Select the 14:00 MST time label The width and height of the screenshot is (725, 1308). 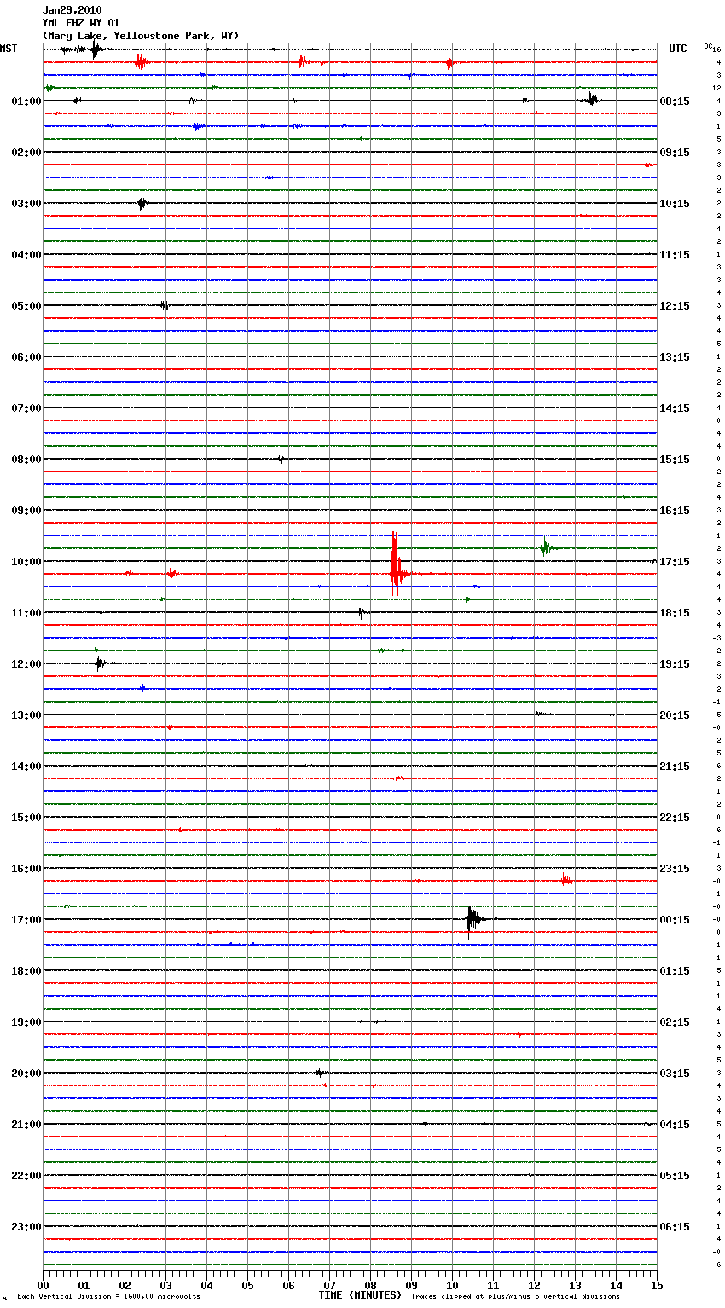point(26,767)
